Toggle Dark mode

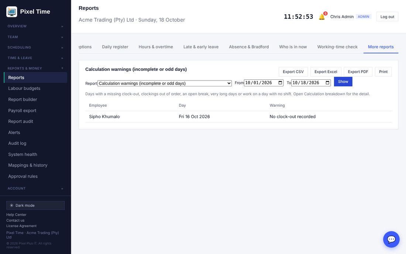pos(35,205)
